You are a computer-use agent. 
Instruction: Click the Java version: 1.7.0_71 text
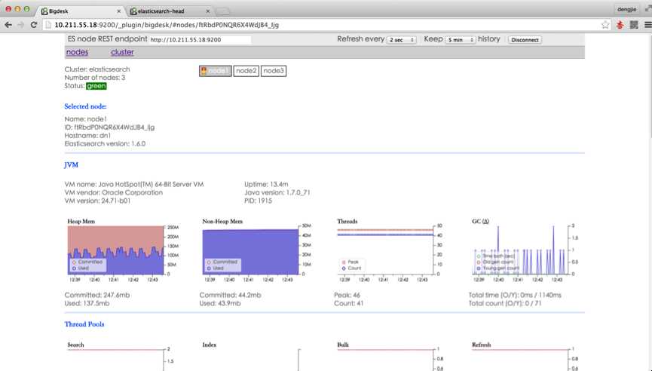[277, 192]
